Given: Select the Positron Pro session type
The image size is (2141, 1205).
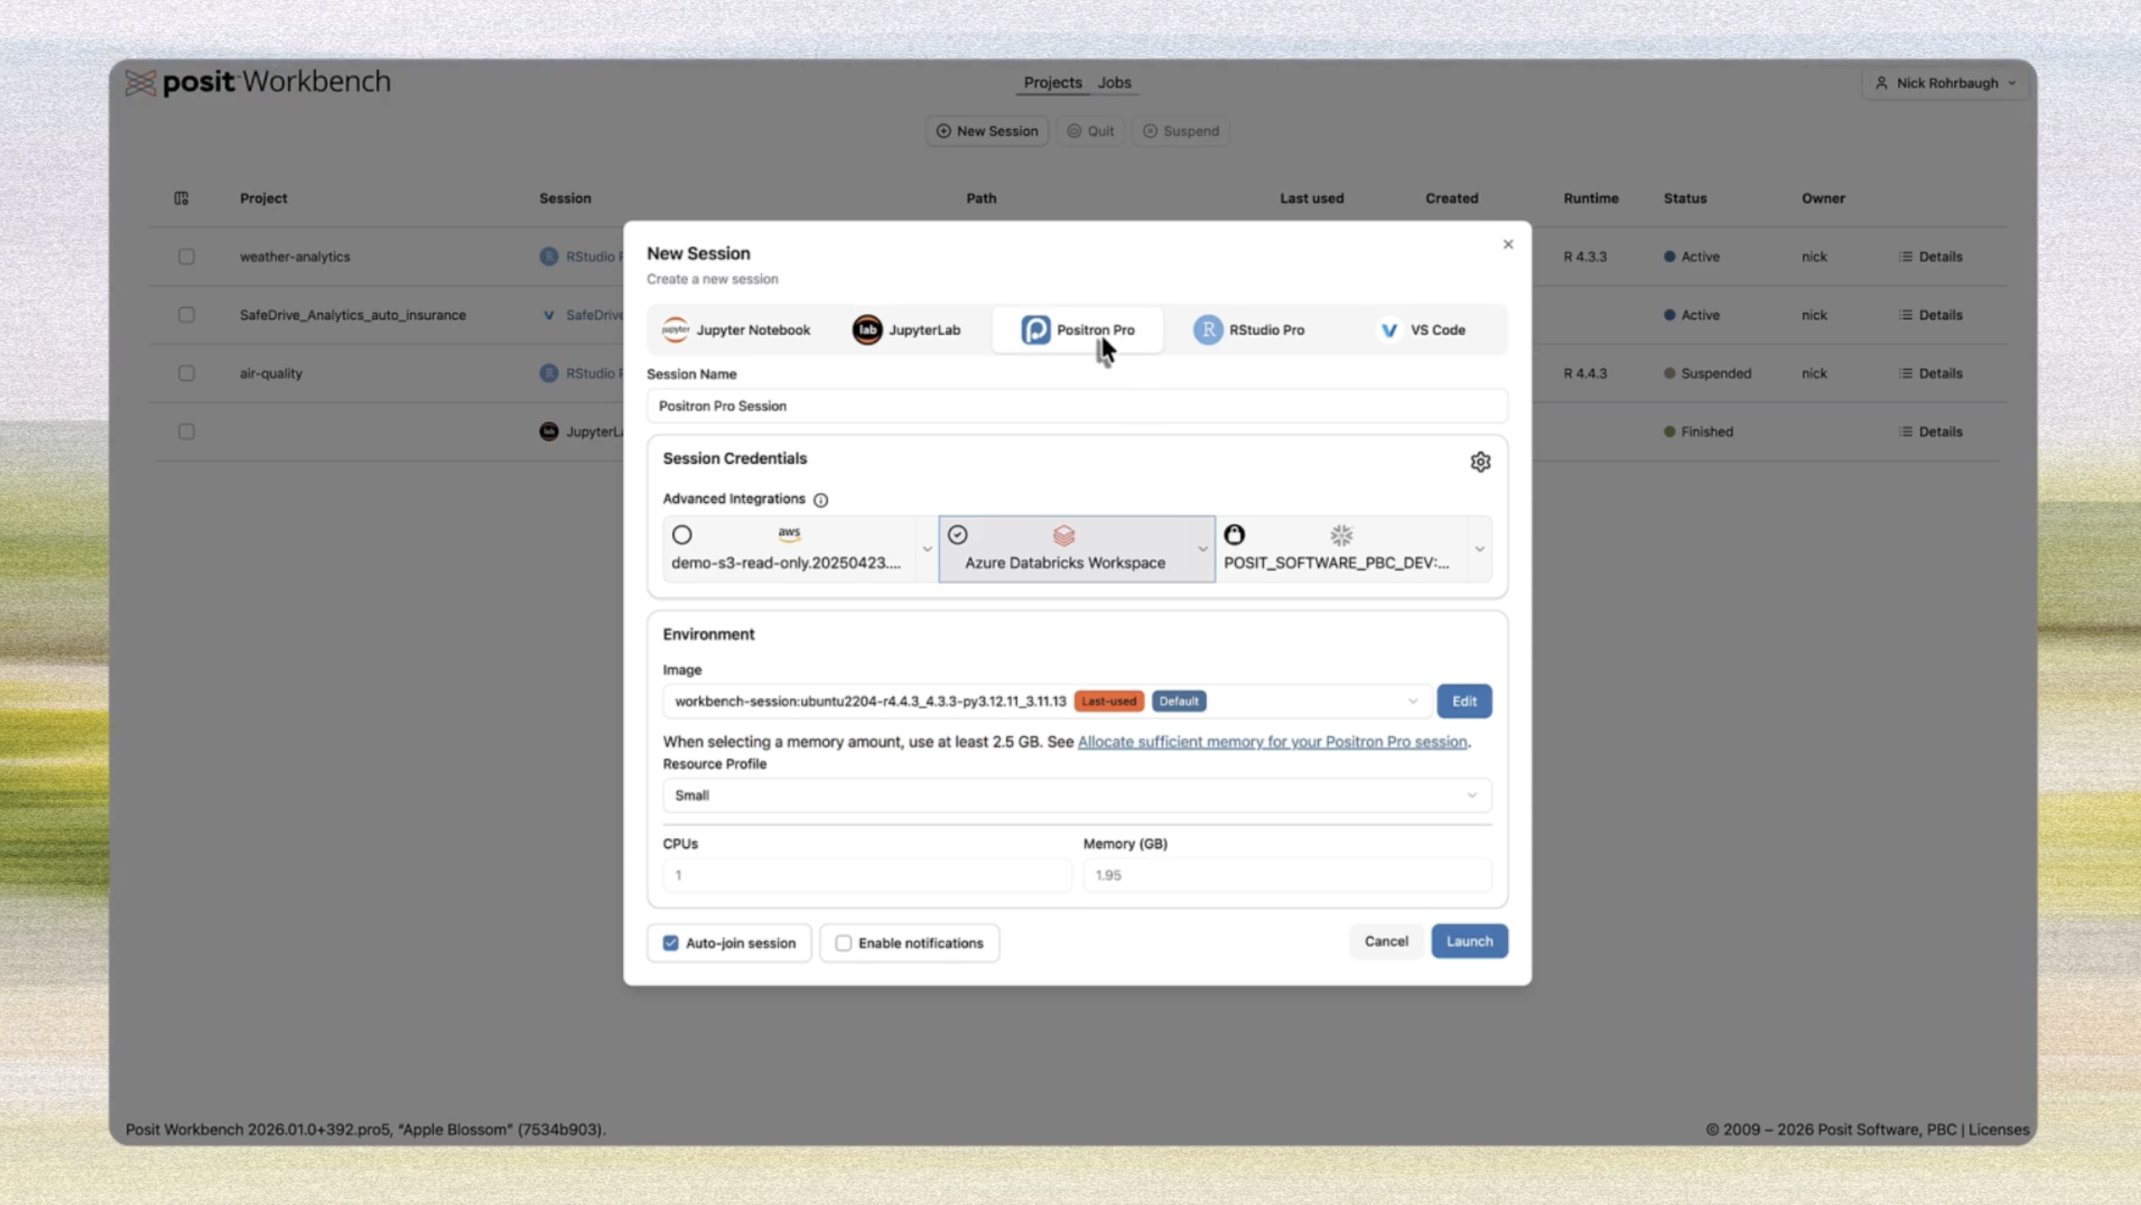Looking at the screenshot, I should [x=1077, y=330].
